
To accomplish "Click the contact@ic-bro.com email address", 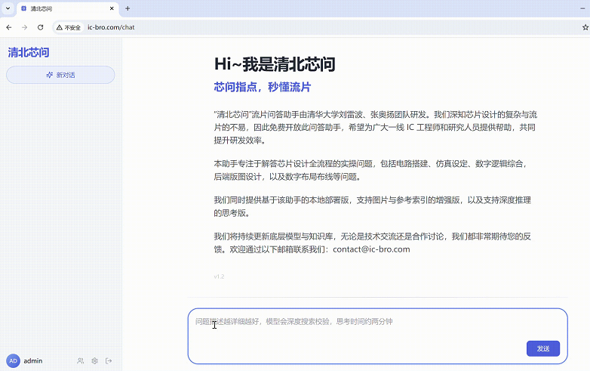I will tap(371, 249).
